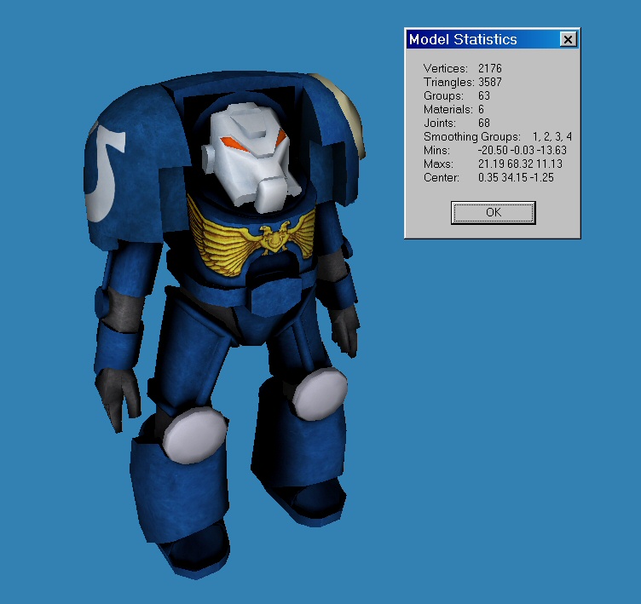Click the golden eagle chest emblem
Image resolution: width=641 pixels, height=604 pixels.
tap(251, 236)
